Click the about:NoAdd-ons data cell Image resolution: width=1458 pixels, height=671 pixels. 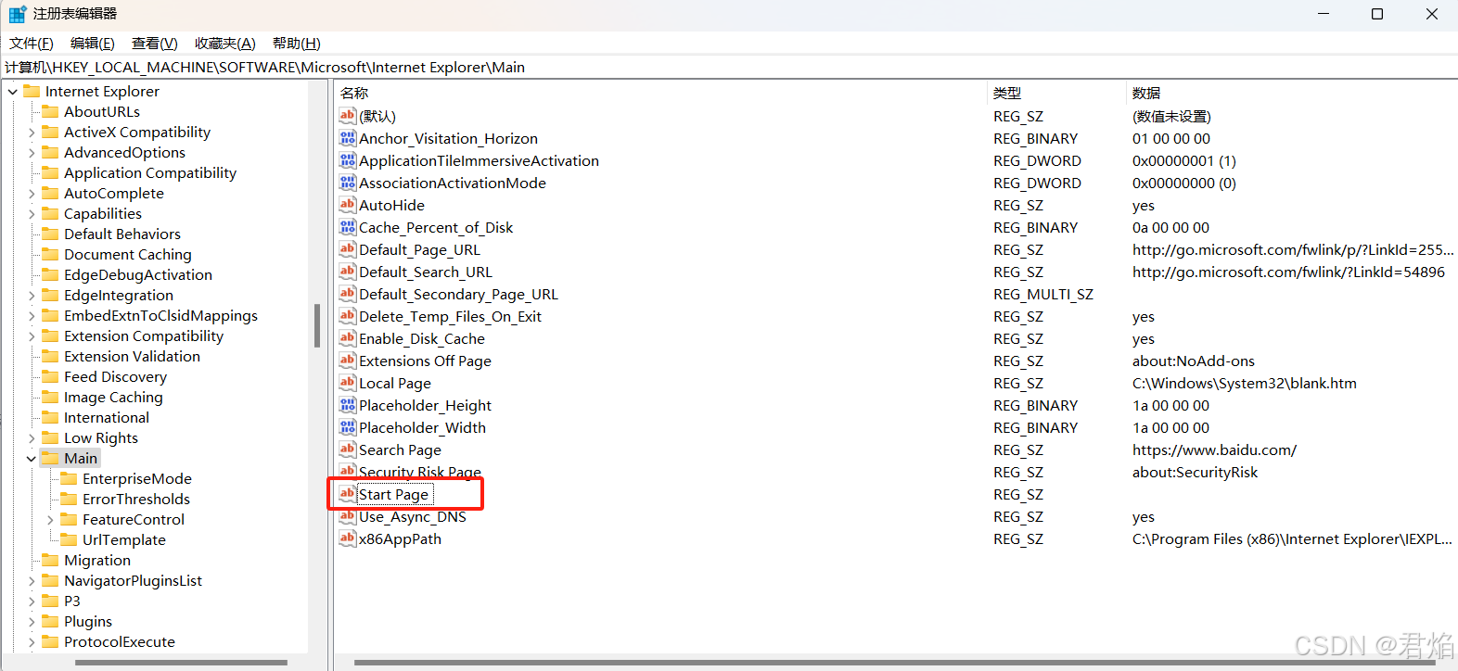[x=1194, y=361]
